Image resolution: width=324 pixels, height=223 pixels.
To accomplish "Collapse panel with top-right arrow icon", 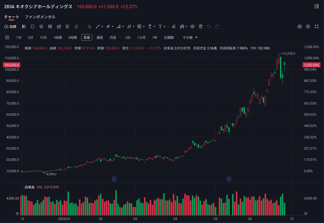I will tap(317, 6).
